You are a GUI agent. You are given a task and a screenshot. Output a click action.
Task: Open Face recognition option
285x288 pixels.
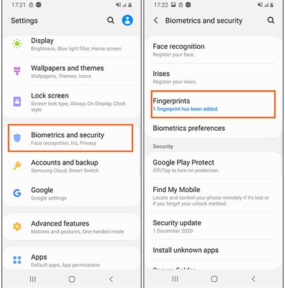(x=213, y=50)
